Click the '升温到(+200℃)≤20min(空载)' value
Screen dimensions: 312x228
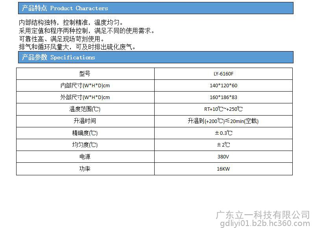(x=223, y=121)
